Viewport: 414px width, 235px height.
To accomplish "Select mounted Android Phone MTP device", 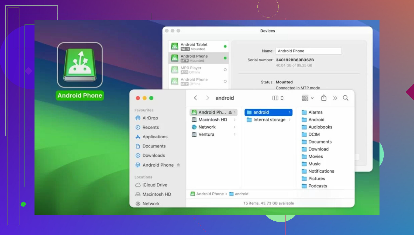I will pos(198,58).
